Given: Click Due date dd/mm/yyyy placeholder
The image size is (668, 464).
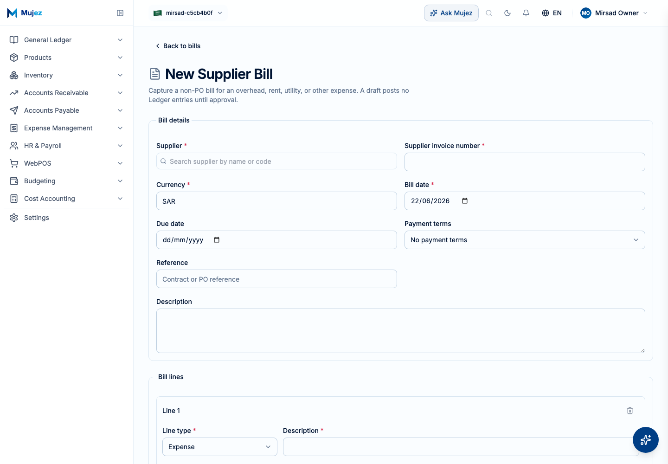Looking at the screenshot, I should click(183, 240).
